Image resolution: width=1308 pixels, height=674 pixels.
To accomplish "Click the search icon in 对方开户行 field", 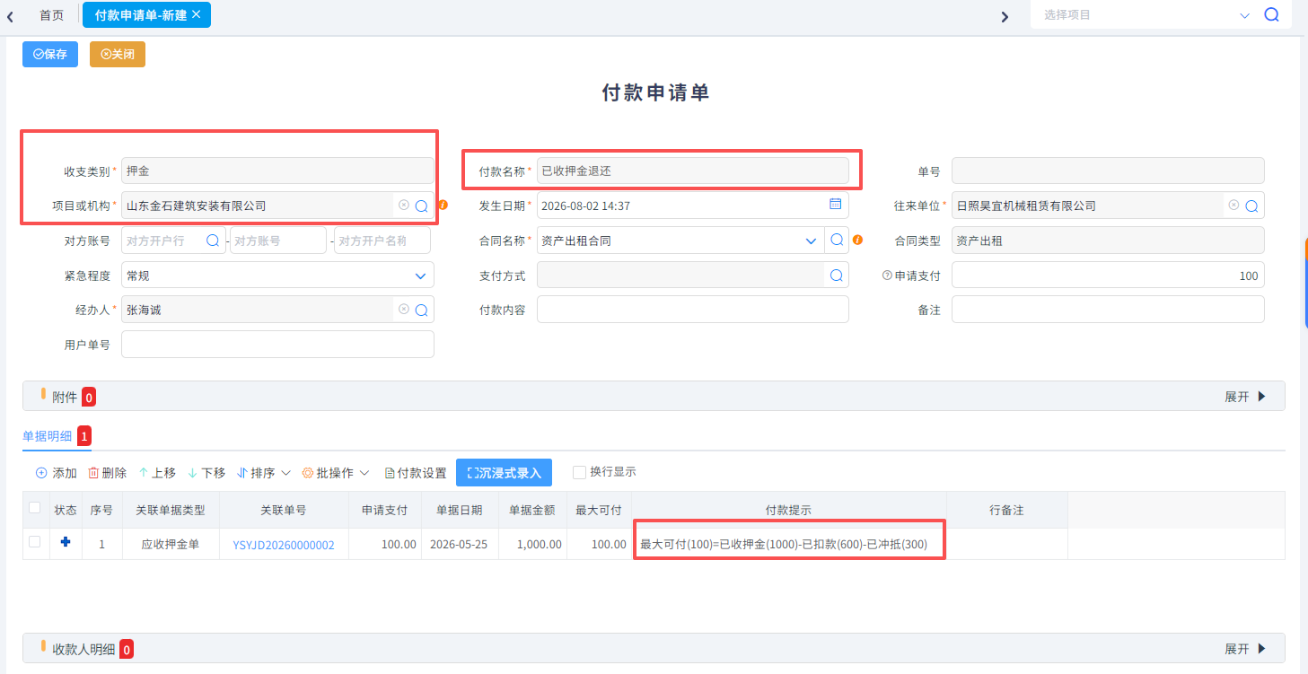I will coord(213,241).
